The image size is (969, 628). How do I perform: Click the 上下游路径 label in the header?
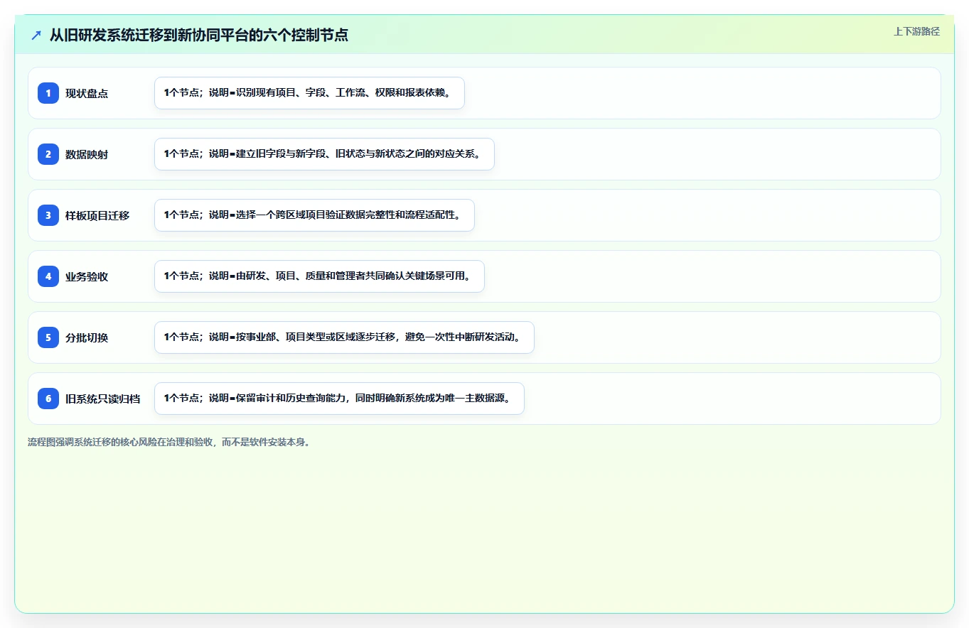916,31
